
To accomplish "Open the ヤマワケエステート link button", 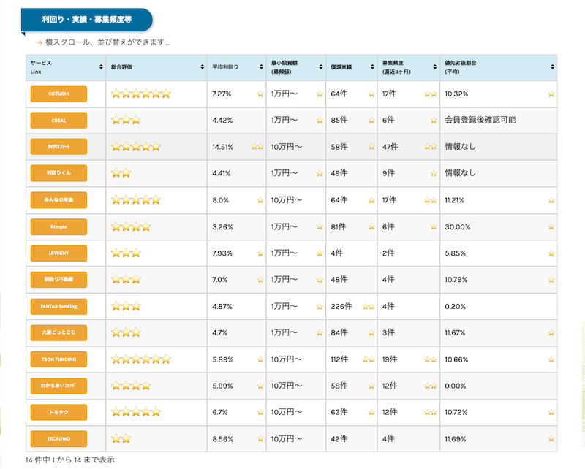I will click(58, 147).
